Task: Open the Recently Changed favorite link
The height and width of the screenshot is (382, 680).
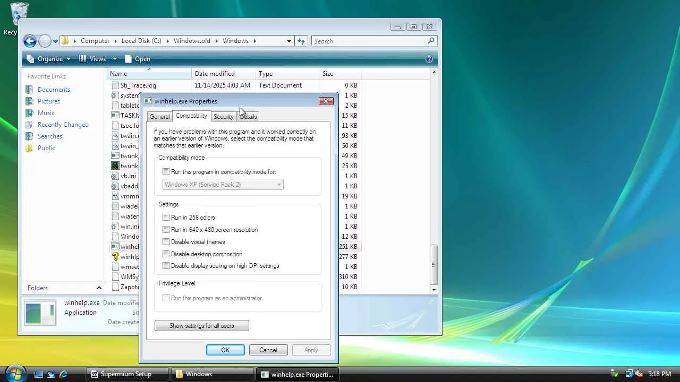Action: pos(63,125)
